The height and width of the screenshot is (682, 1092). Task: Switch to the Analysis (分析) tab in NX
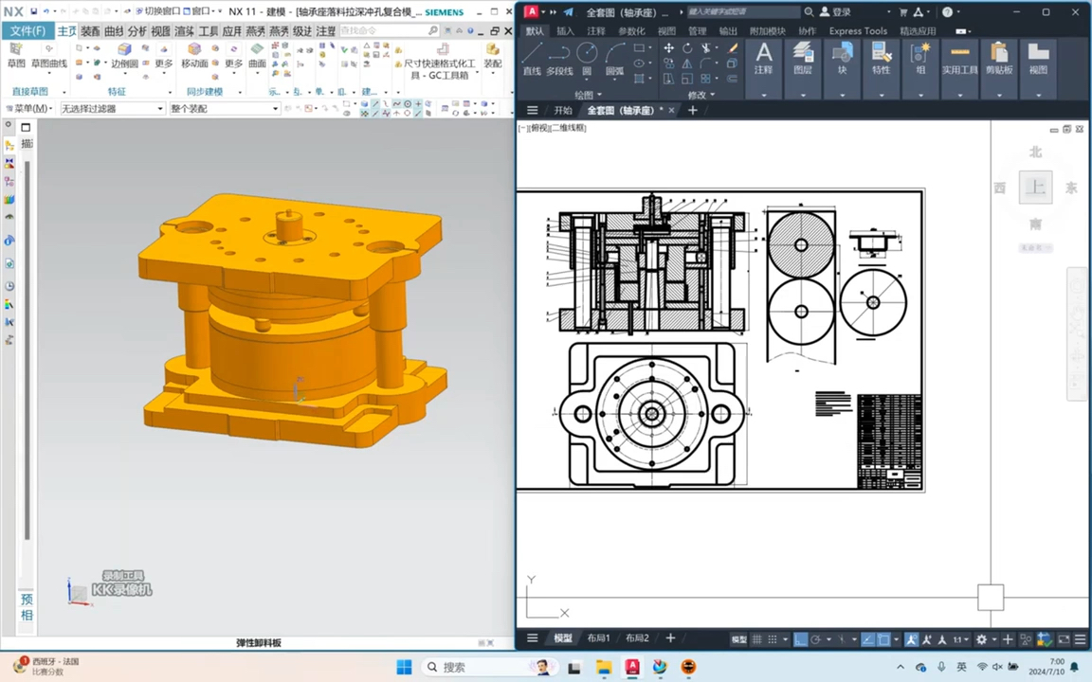click(137, 30)
